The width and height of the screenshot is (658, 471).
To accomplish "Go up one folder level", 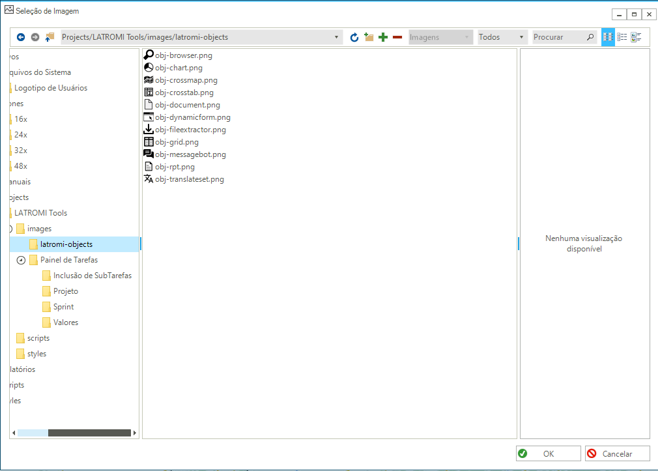I will 50,38.
